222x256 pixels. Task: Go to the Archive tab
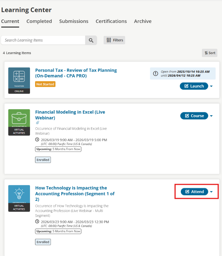pyautogui.click(x=143, y=21)
